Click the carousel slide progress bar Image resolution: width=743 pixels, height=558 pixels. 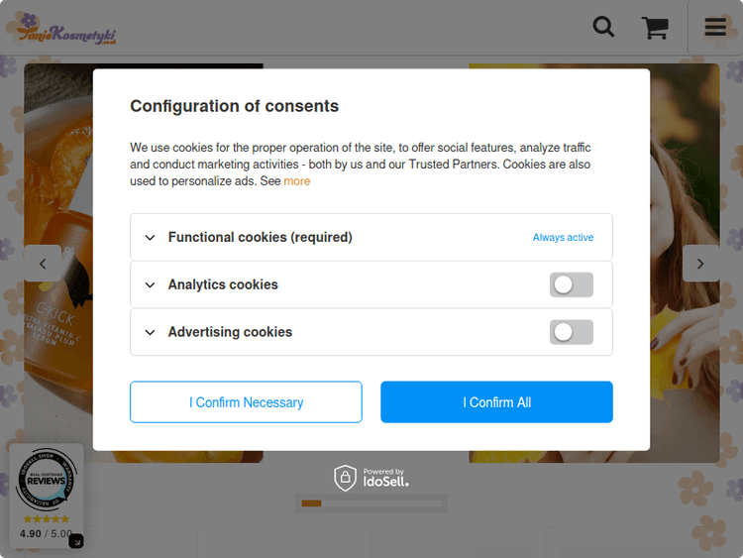click(x=371, y=503)
